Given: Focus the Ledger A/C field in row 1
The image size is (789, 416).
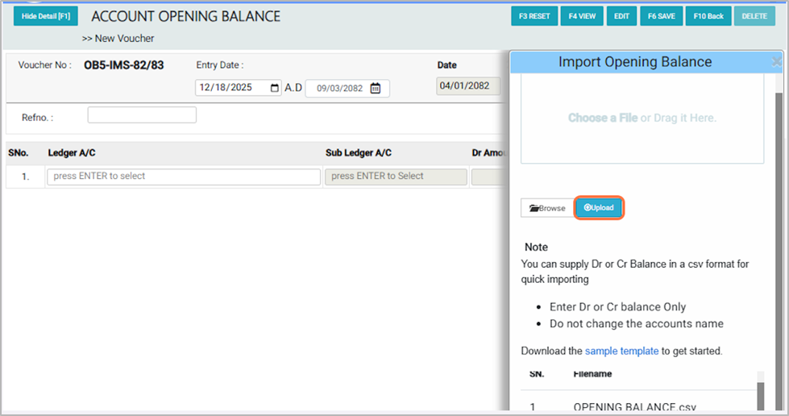Looking at the screenshot, I should 184,177.
